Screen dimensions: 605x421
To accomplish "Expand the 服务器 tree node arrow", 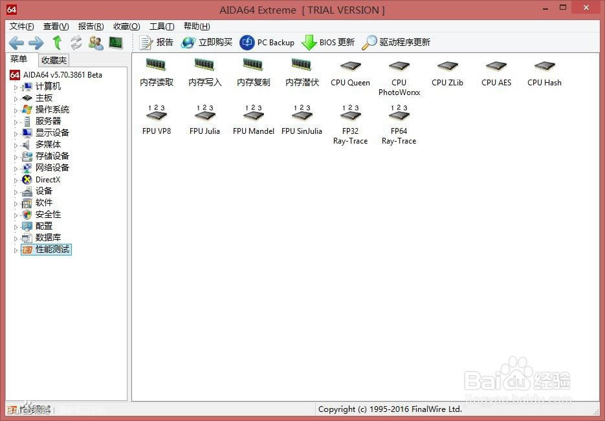I will (x=16, y=122).
